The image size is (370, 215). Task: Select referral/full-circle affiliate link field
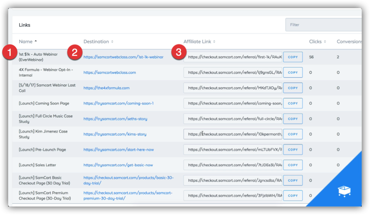point(233,119)
